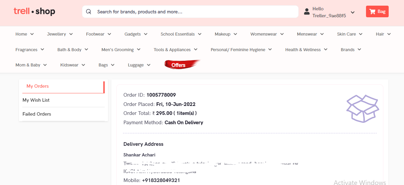The height and width of the screenshot is (185, 404).
Task: Open Health & Wellness menu
Action: (x=306, y=49)
